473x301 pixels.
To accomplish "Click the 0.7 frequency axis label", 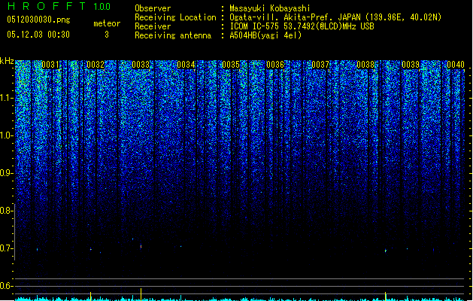I will coord(7,248).
